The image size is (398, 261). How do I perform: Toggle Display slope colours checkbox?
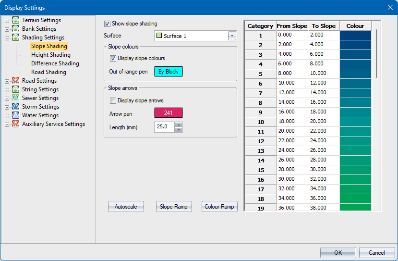tap(113, 59)
